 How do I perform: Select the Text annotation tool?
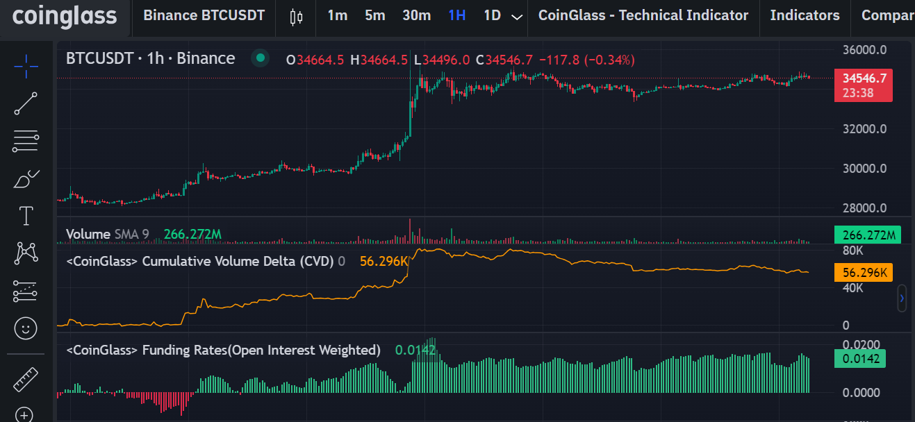click(26, 216)
